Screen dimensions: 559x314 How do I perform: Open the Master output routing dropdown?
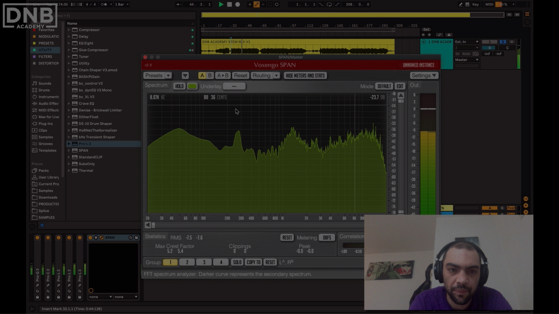pos(466,60)
